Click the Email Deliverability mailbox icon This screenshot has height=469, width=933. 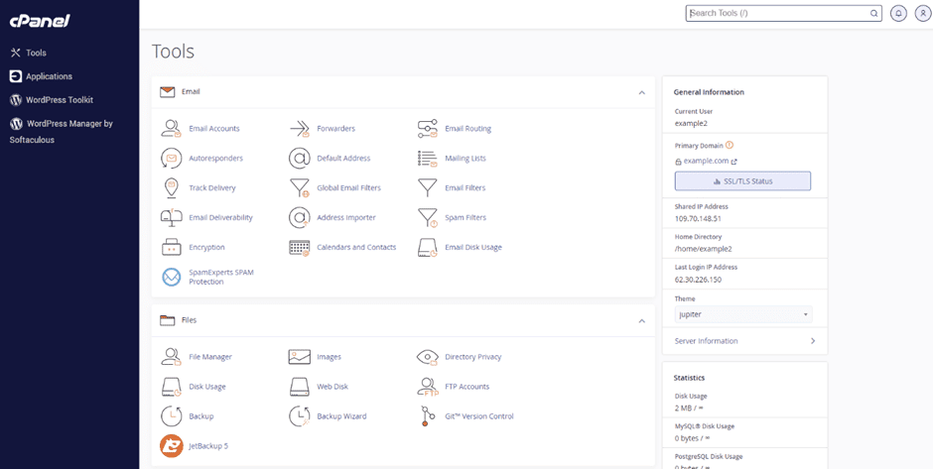[x=171, y=217]
